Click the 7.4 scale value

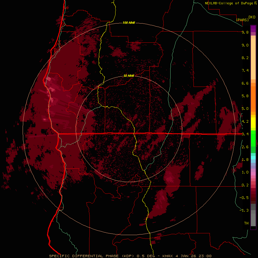(245, 71)
